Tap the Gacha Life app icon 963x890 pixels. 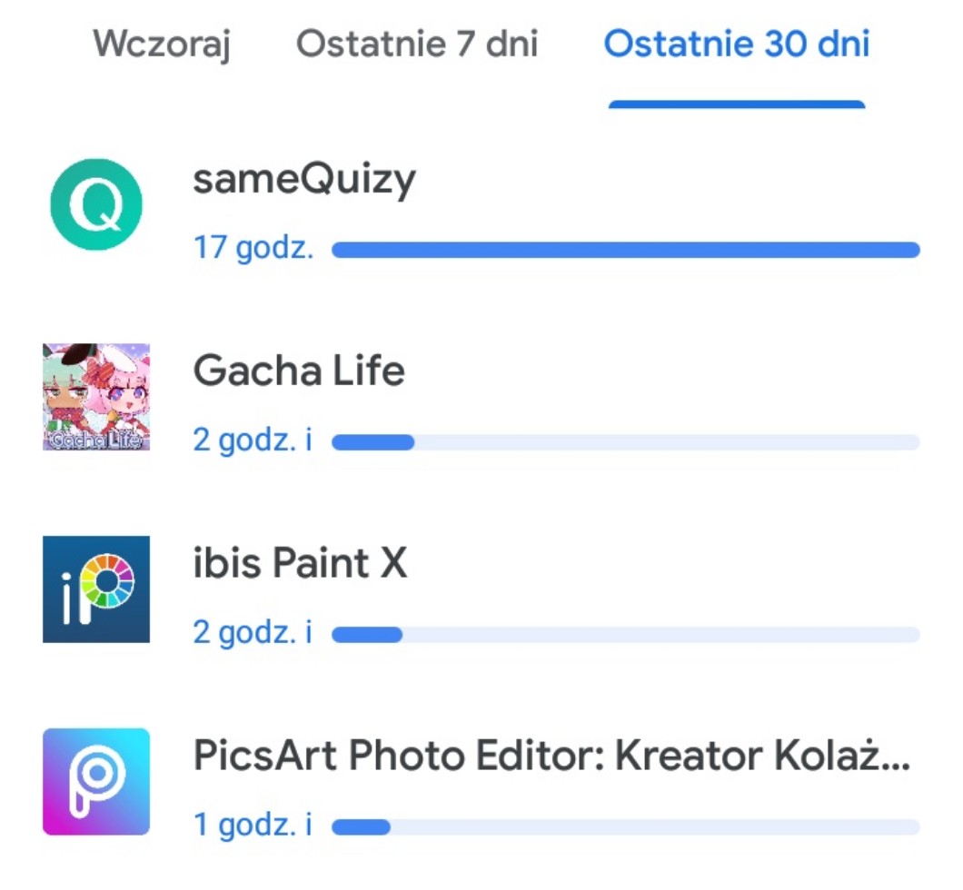tap(96, 397)
